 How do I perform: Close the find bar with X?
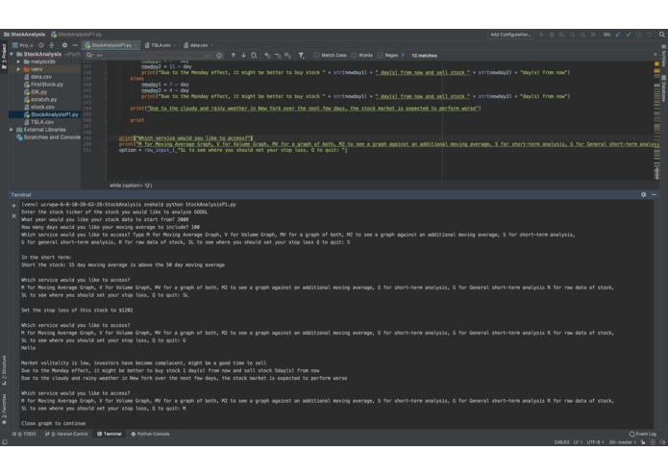656,55
